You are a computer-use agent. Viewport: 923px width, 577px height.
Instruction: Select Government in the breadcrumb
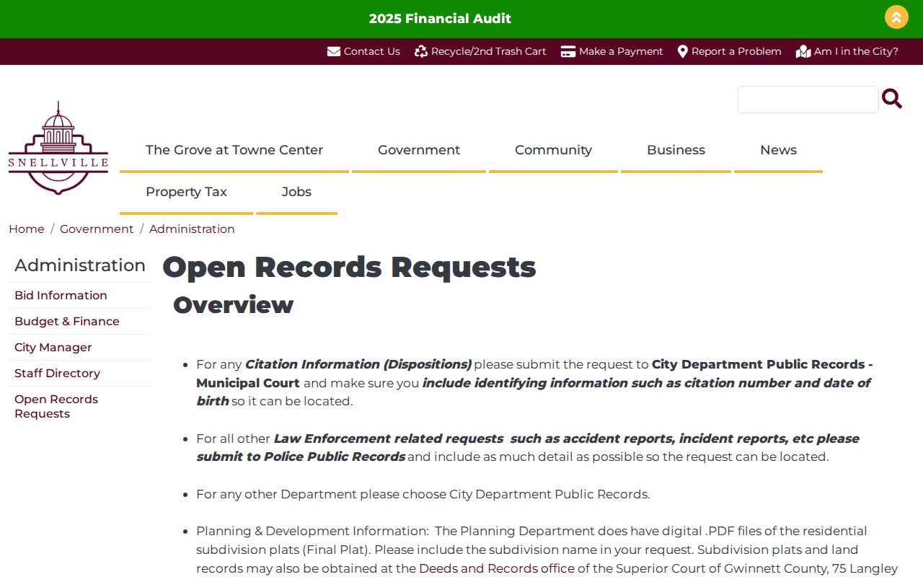(x=97, y=229)
